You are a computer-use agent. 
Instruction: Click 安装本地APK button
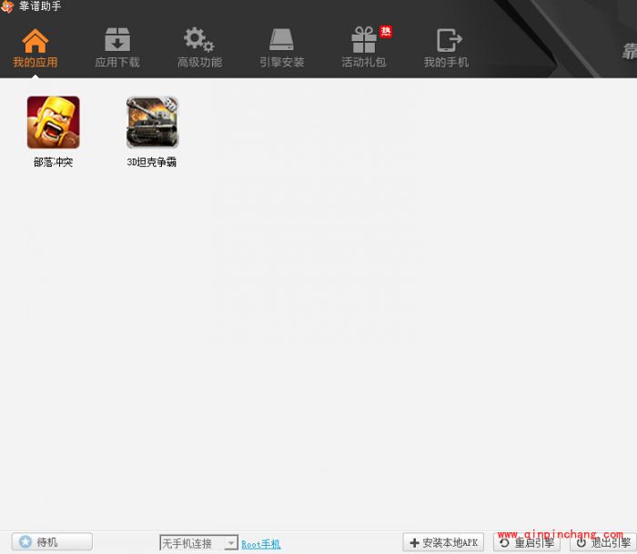click(x=443, y=543)
